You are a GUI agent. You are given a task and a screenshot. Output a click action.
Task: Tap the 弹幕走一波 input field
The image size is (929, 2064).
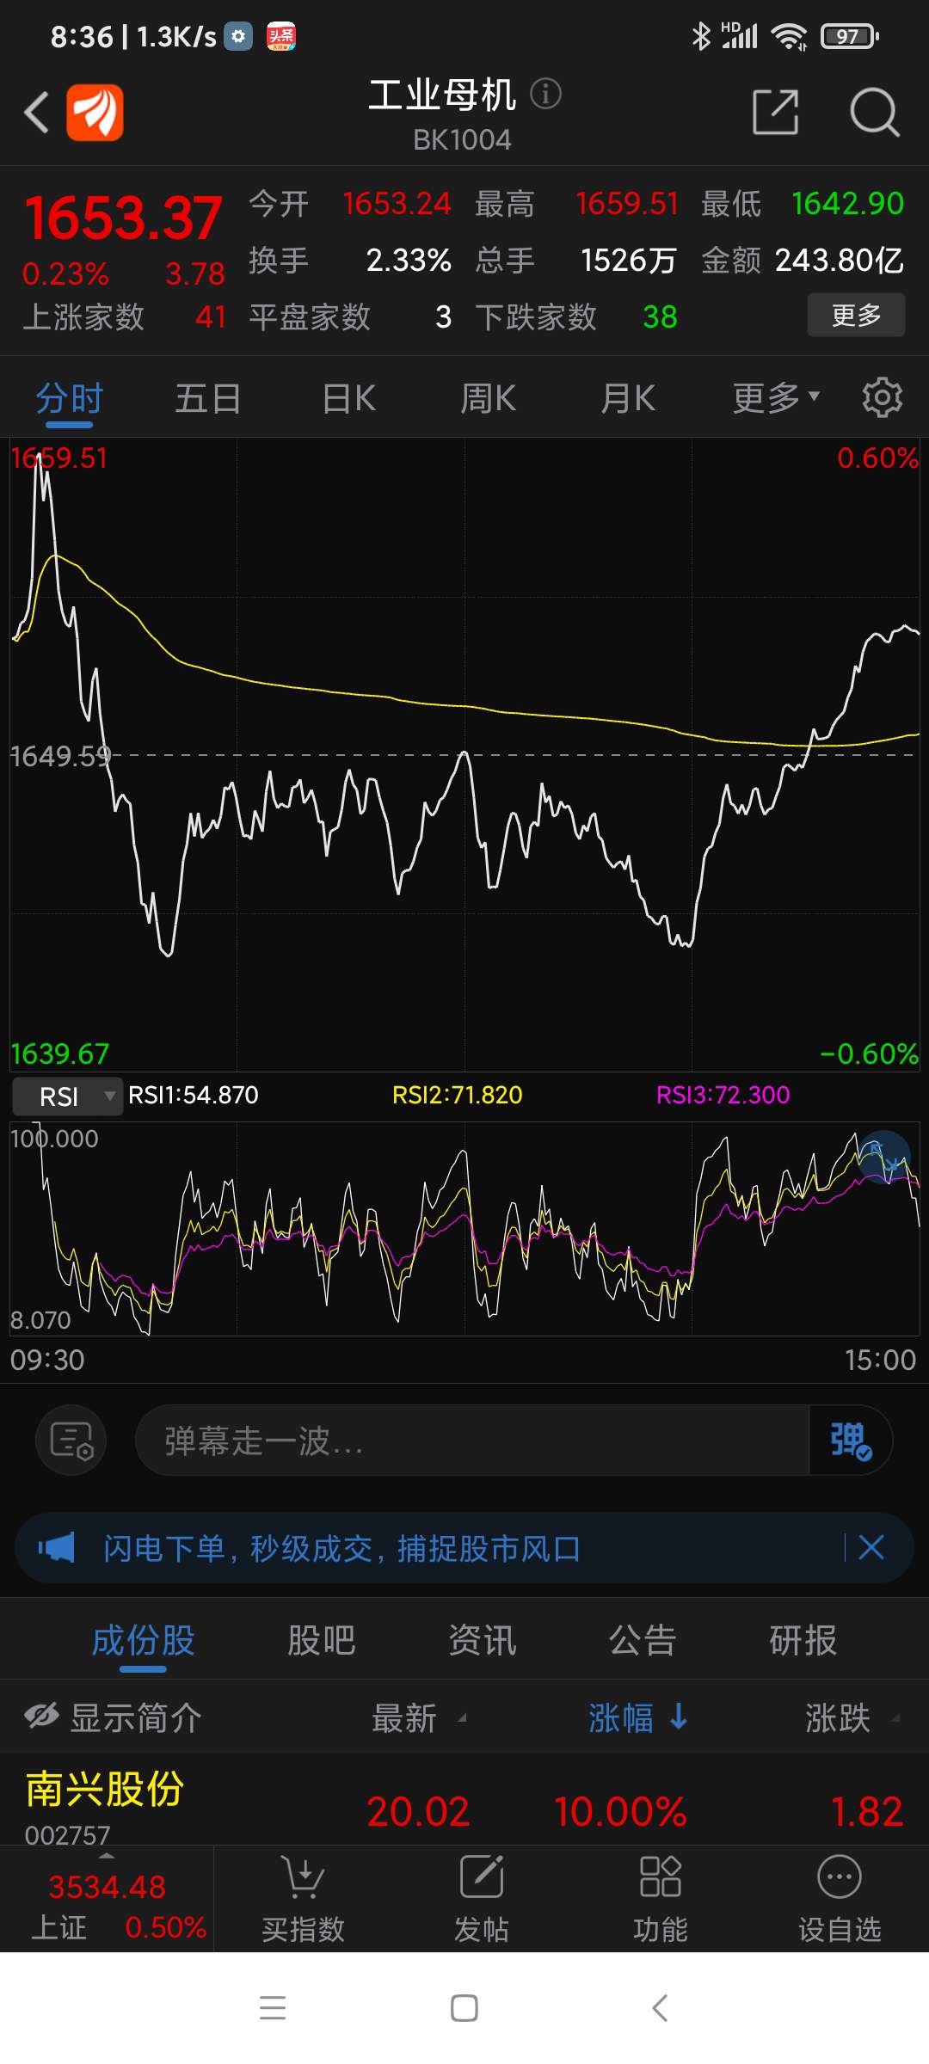pyautogui.click(x=472, y=1440)
